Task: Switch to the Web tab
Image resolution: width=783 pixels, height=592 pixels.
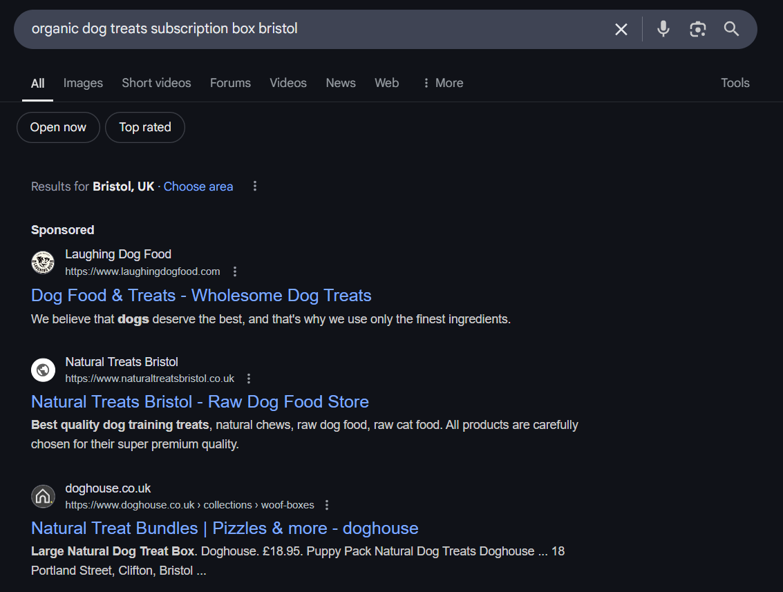Action: [386, 83]
